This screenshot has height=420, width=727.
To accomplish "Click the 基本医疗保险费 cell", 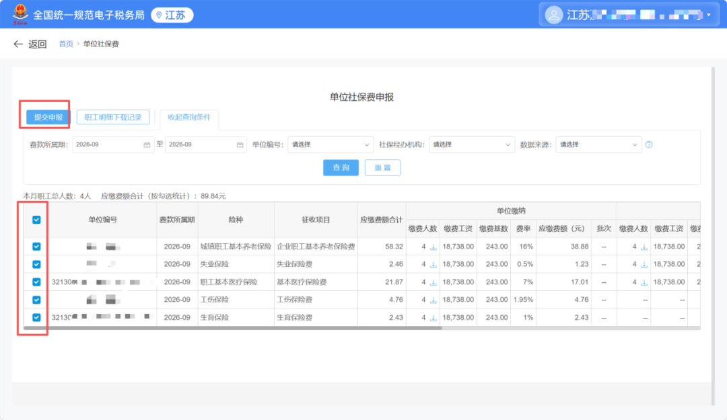I will click(x=316, y=282).
